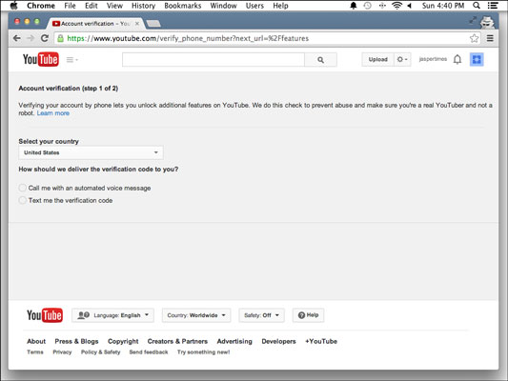
Task: Open the guide menu beside YouTube logo
Action: [71, 60]
